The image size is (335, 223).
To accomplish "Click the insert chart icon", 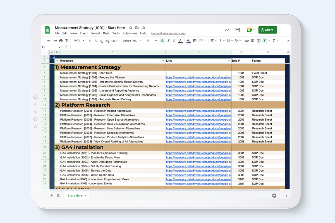I will [259, 41].
